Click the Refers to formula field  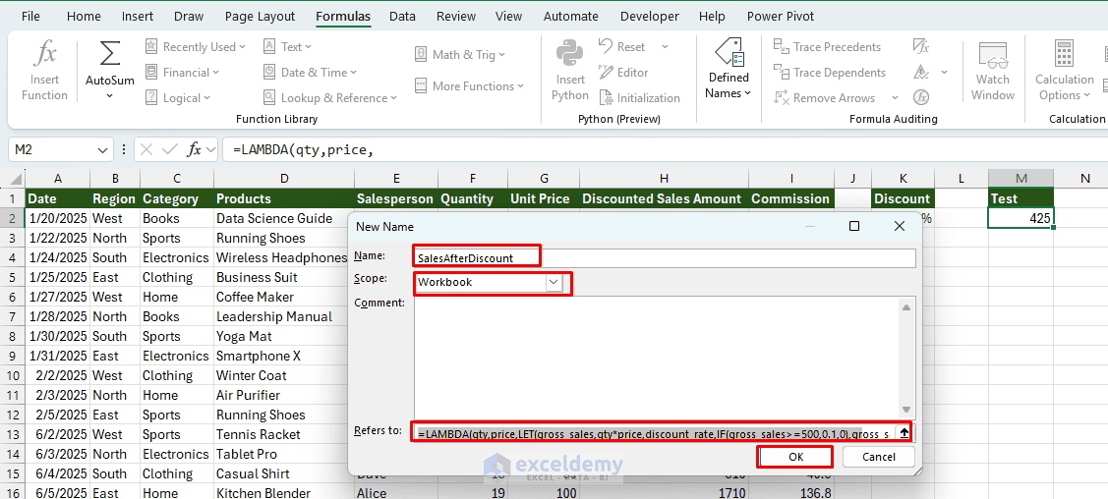point(654,432)
